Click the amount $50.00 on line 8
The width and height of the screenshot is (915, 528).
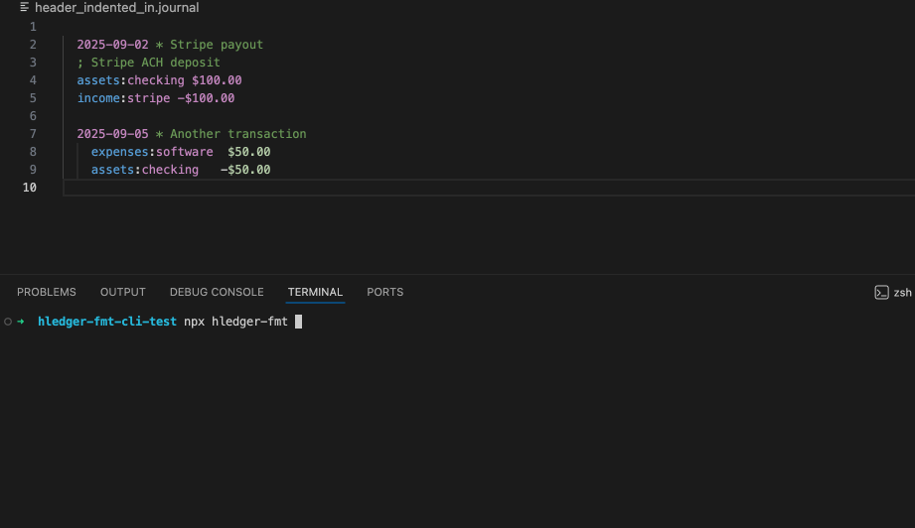pos(249,152)
